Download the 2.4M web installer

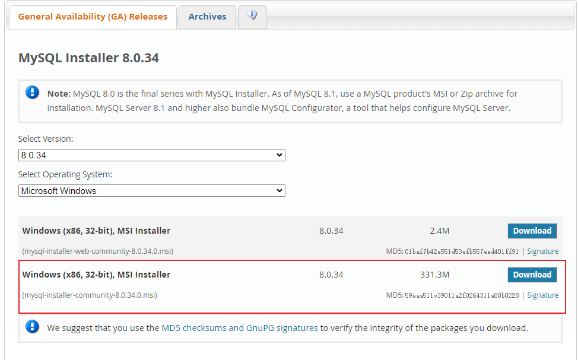[532, 231]
